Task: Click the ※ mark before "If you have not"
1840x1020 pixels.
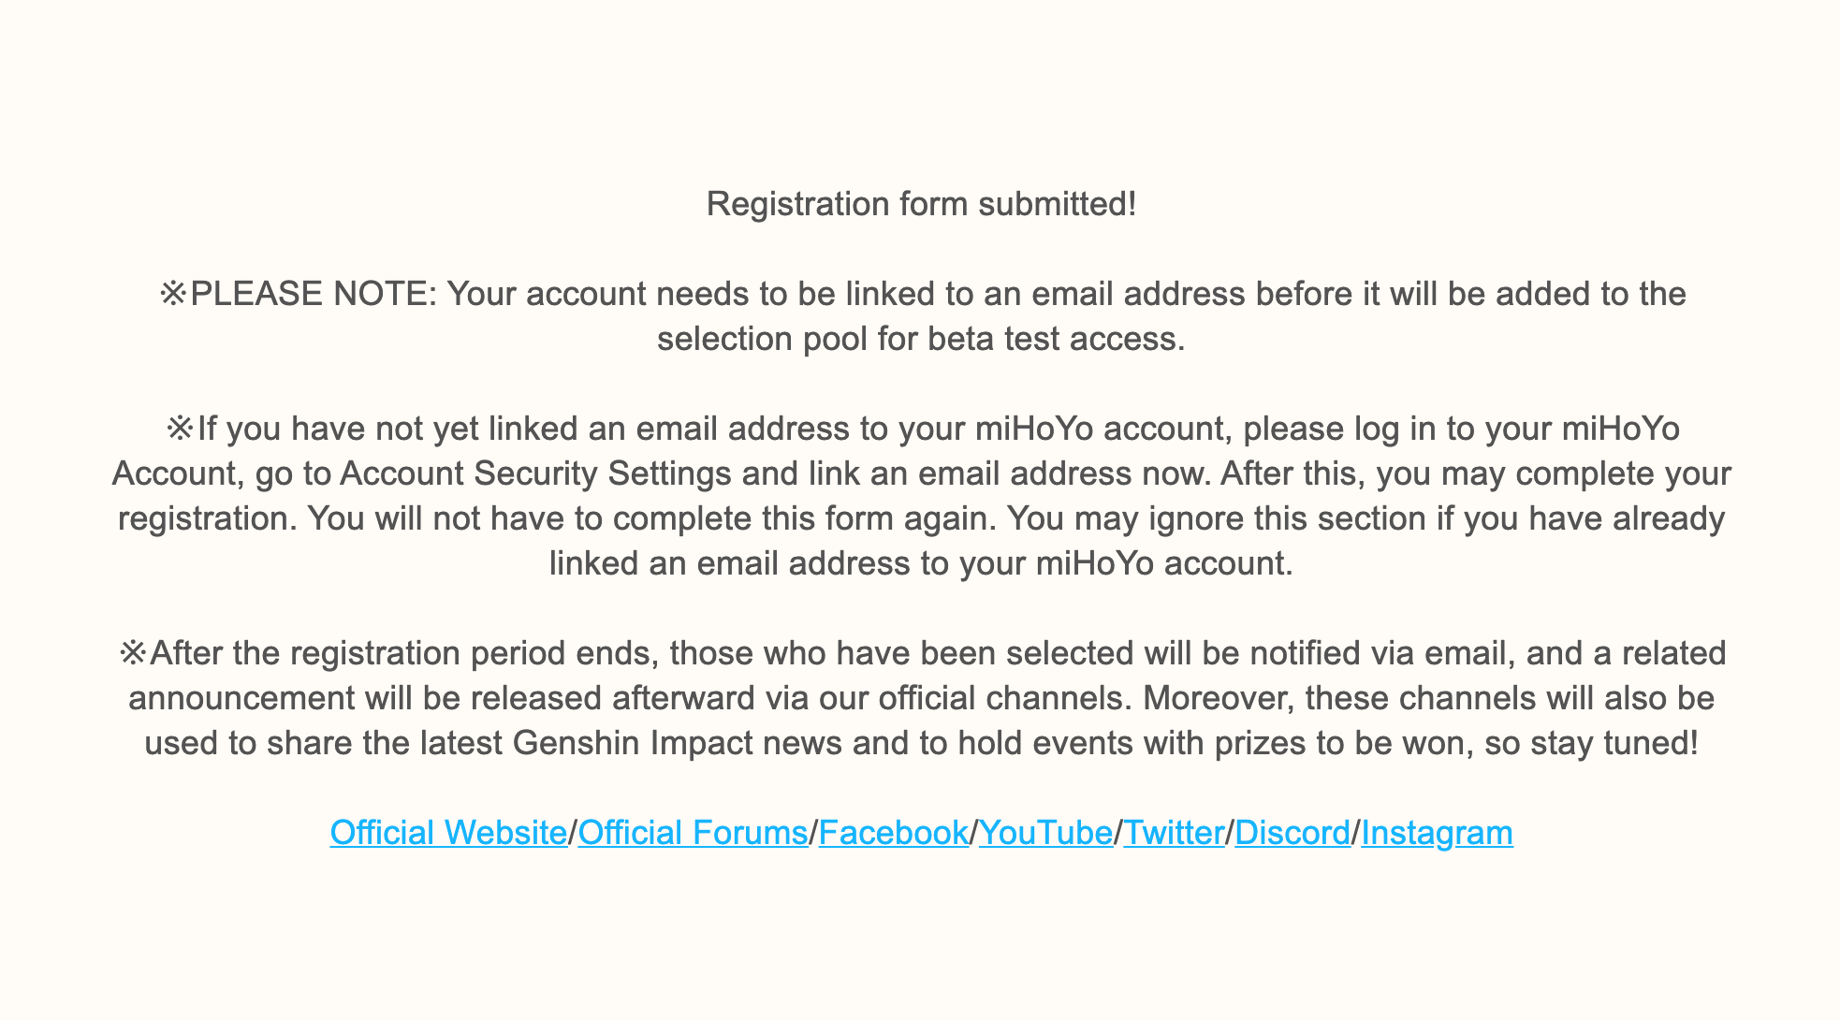Action: click(x=180, y=429)
